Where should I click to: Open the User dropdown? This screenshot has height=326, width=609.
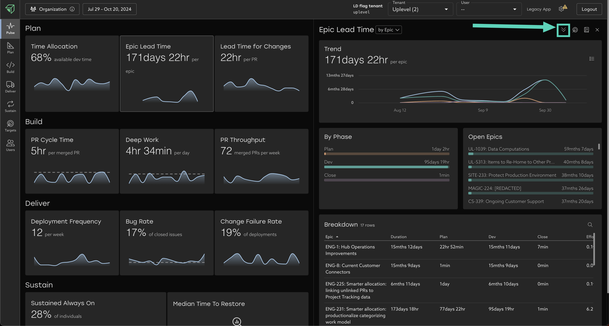[x=488, y=9]
